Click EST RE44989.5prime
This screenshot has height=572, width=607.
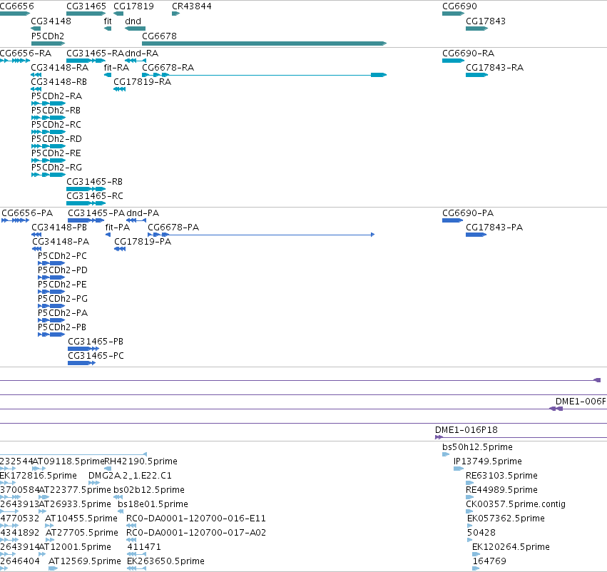[501, 490]
